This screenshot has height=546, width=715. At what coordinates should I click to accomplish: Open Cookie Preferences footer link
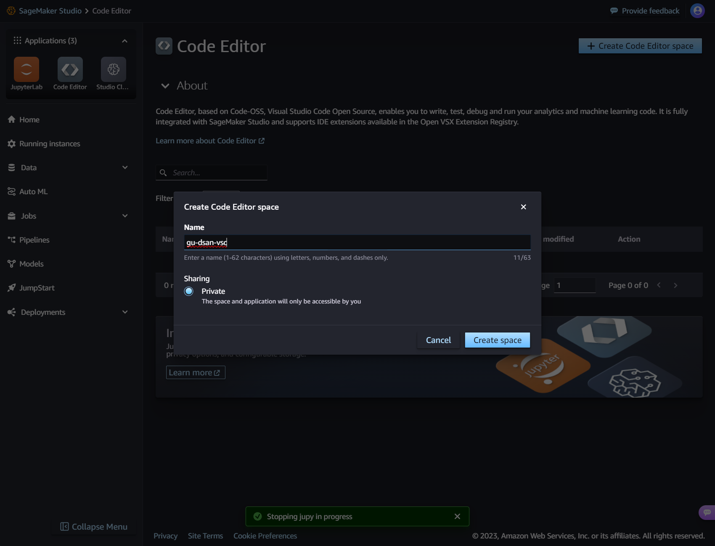click(x=265, y=536)
